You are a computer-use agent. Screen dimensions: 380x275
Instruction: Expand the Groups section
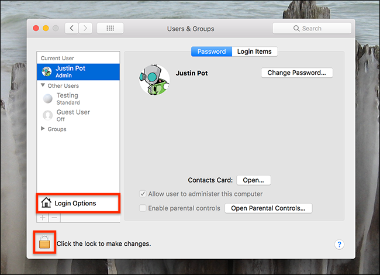coord(43,129)
